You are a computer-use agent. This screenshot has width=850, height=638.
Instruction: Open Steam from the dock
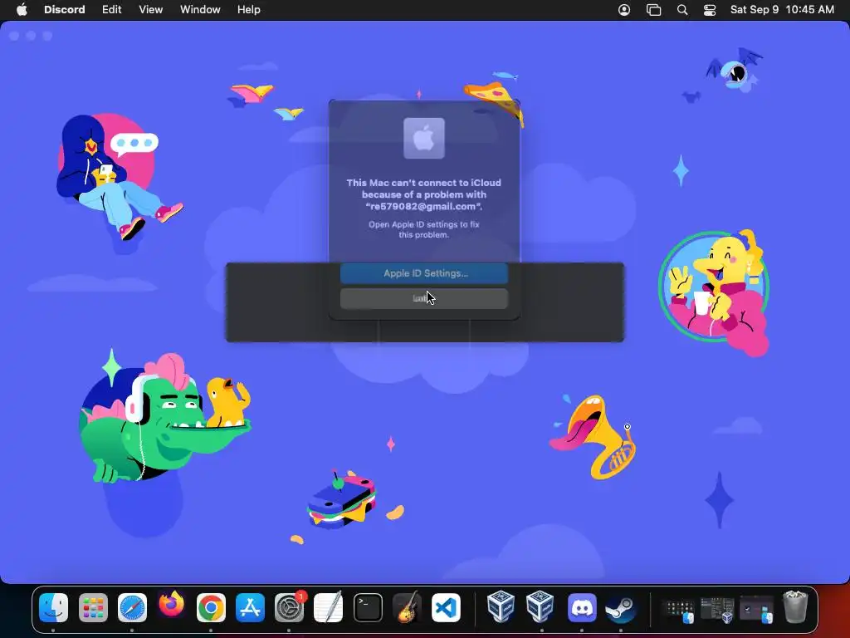[621, 607]
